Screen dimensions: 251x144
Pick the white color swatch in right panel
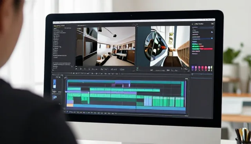click(209, 68)
